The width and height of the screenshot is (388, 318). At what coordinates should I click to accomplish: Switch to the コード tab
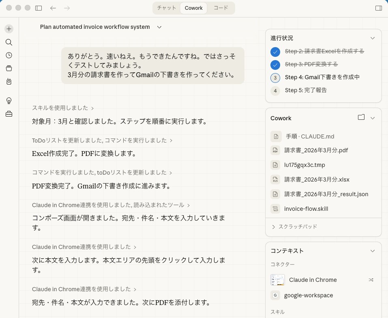pos(221,8)
